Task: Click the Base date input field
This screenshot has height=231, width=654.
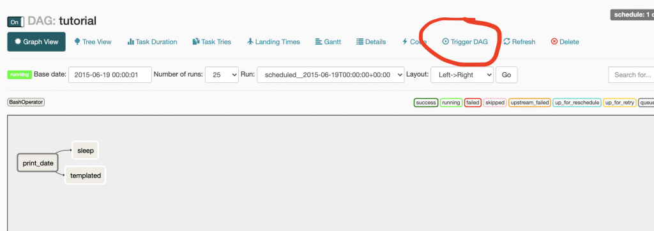Action: 110,75
